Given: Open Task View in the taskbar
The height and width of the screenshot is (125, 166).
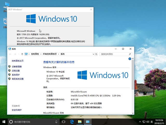Looking at the screenshot, I should coord(63,122).
